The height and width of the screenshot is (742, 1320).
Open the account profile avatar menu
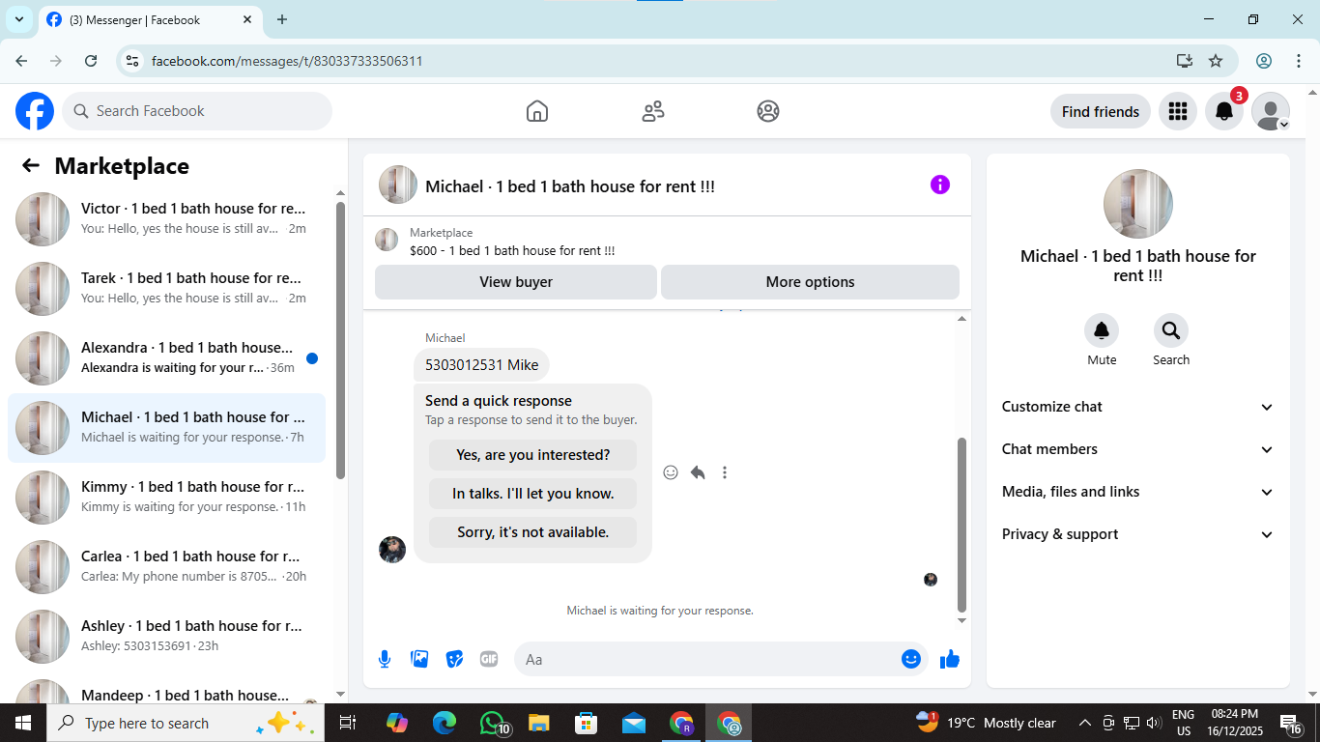click(x=1271, y=111)
